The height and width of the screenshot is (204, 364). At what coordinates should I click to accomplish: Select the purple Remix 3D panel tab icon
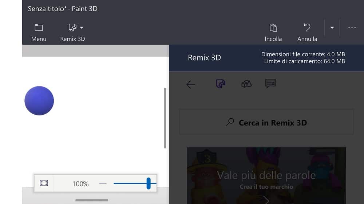[x=221, y=84]
